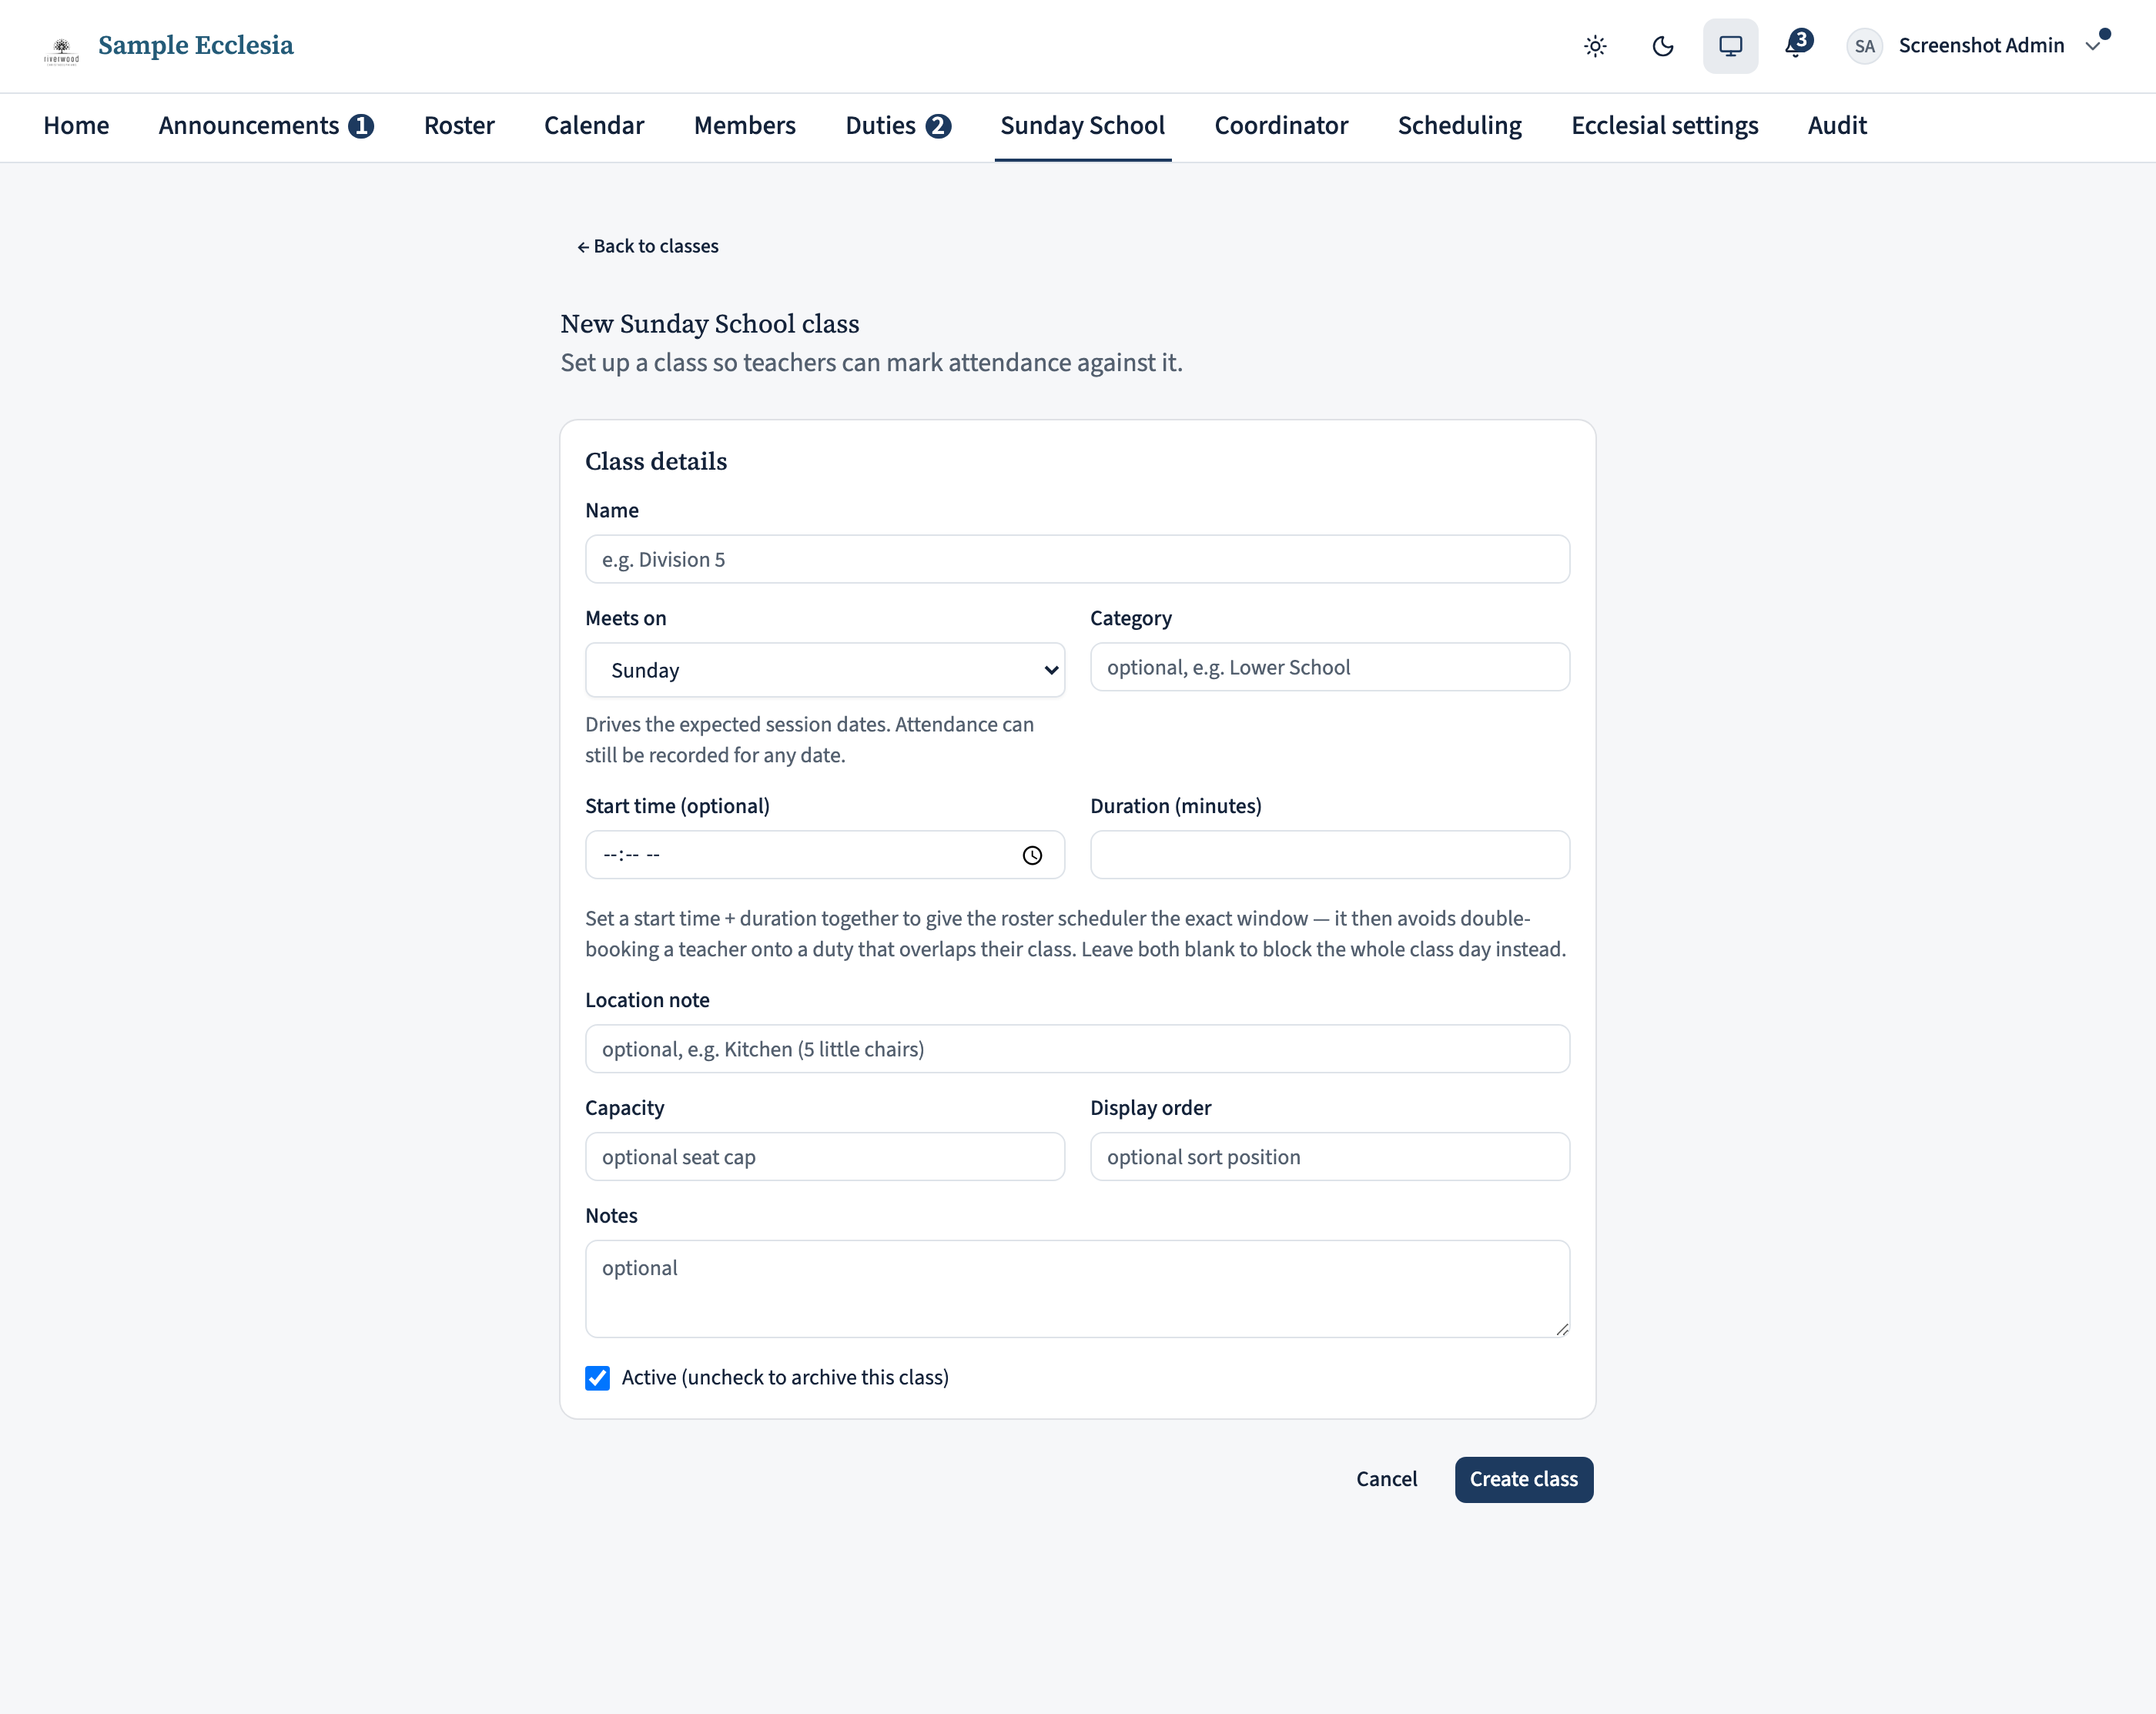Click into the Notes textarea
Viewport: 2156px width, 1714px height.
1077,1289
